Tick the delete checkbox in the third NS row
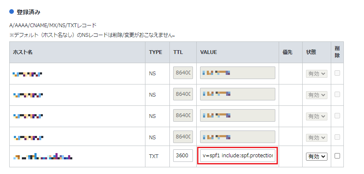Viewport: 364px width, 174px height. pyautogui.click(x=337, y=116)
